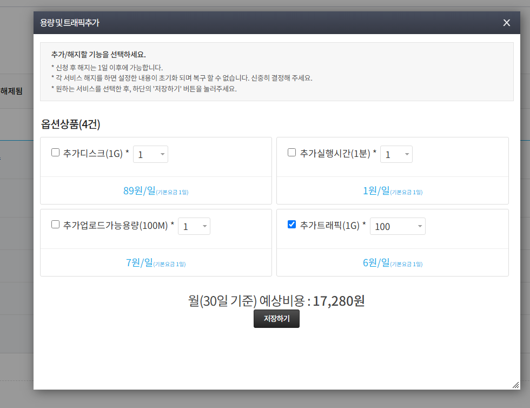Select the 7원/일 price text
The height and width of the screenshot is (408, 530).
tap(140, 262)
